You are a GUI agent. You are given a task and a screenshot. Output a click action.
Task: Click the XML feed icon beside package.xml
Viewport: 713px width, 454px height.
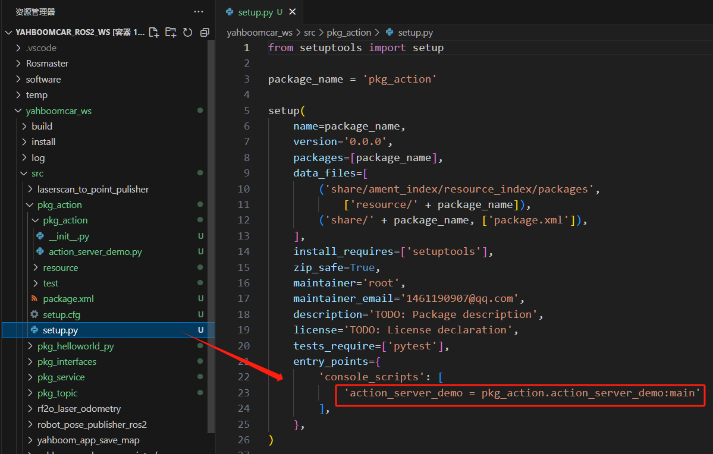click(x=34, y=298)
